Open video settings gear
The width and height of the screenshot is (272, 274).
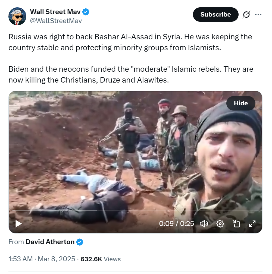(220, 223)
